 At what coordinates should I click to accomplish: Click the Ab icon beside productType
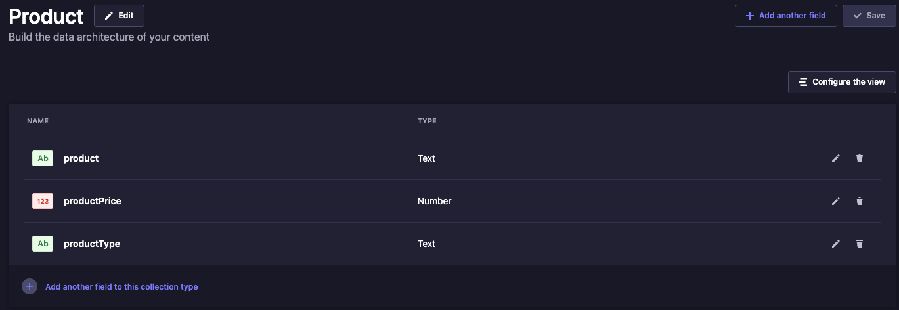tap(43, 244)
